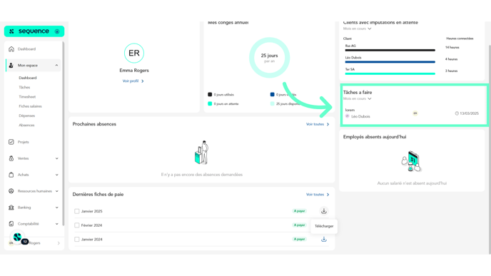The height and width of the screenshot is (276, 491).
Task: Open Tâches in the sidebar
Action: coord(24,87)
